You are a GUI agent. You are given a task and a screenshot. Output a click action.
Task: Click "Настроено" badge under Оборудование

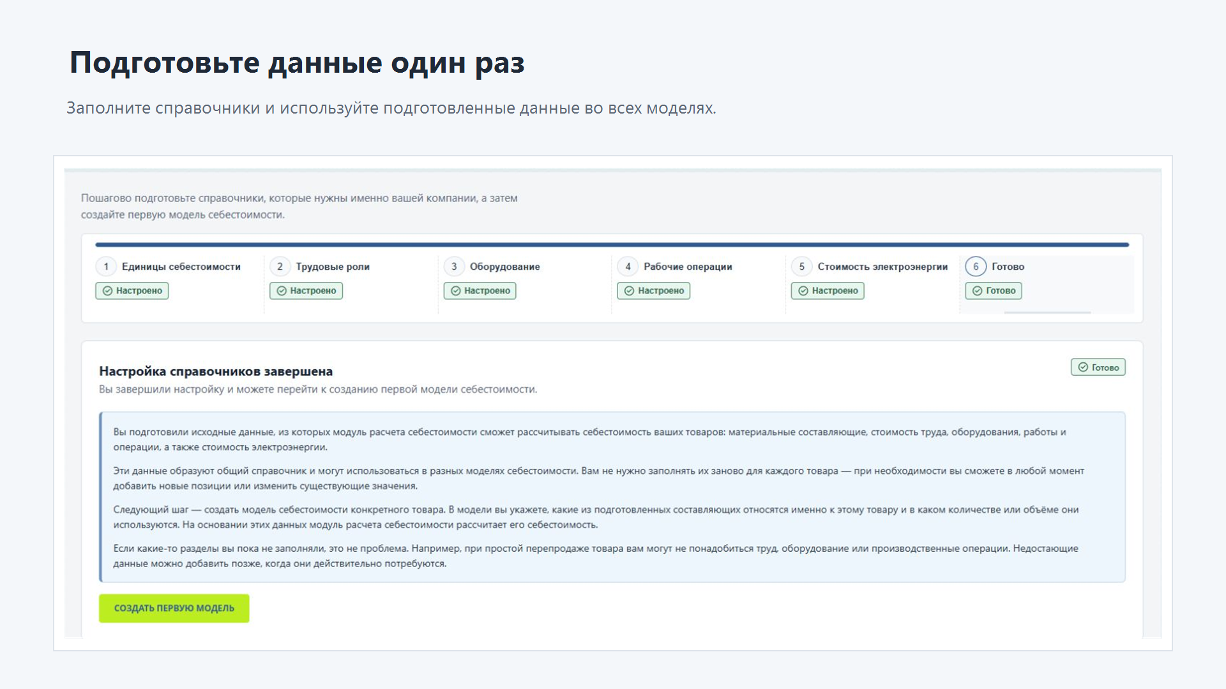tap(480, 291)
